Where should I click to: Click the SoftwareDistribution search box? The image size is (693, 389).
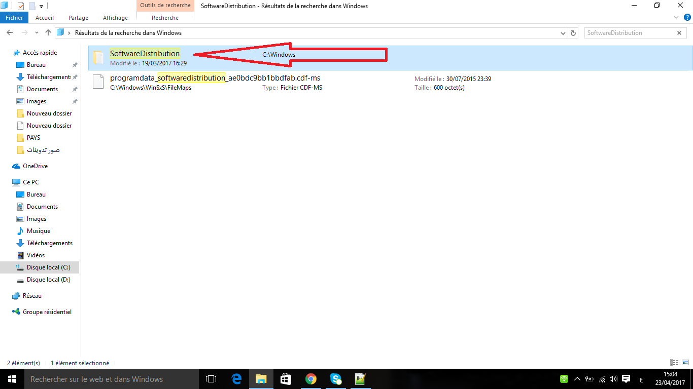click(x=630, y=33)
